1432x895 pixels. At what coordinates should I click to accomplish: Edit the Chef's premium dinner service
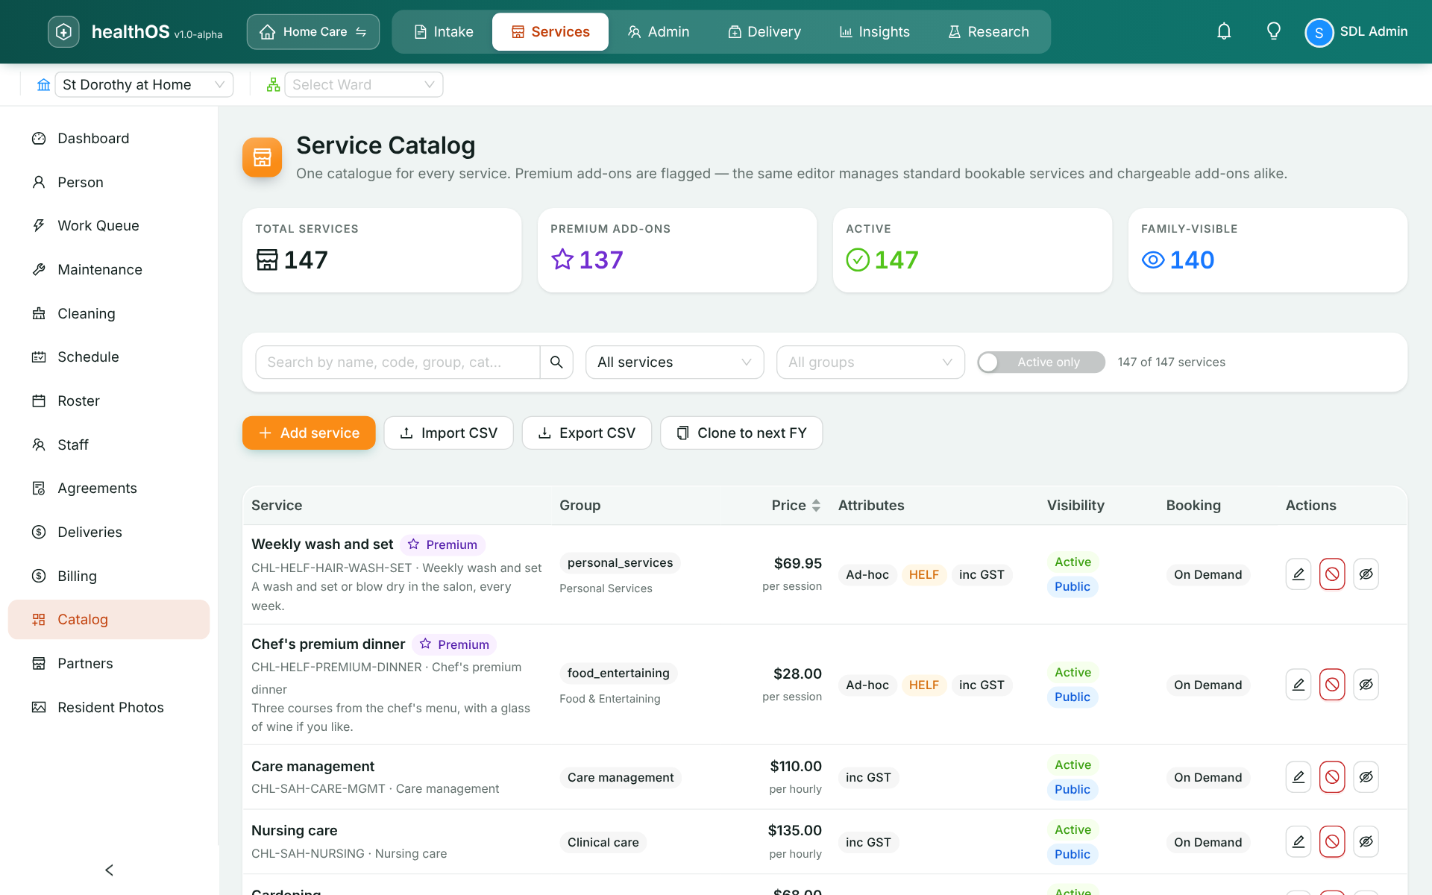(x=1298, y=685)
